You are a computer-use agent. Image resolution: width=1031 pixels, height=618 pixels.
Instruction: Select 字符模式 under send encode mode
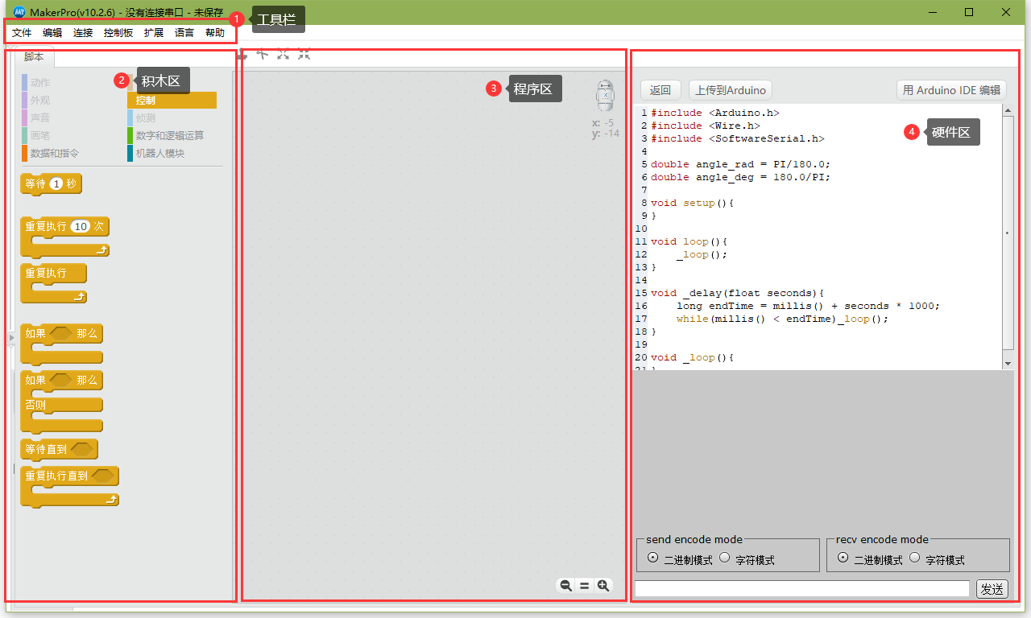coord(725,557)
